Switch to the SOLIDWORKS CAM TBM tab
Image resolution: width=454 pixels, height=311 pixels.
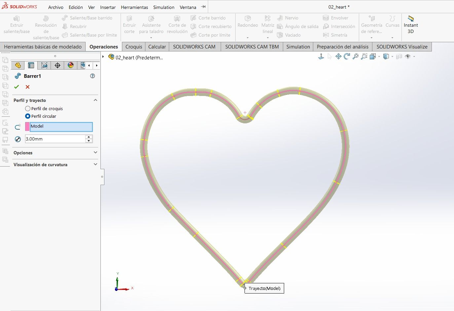tap(252, 47)
